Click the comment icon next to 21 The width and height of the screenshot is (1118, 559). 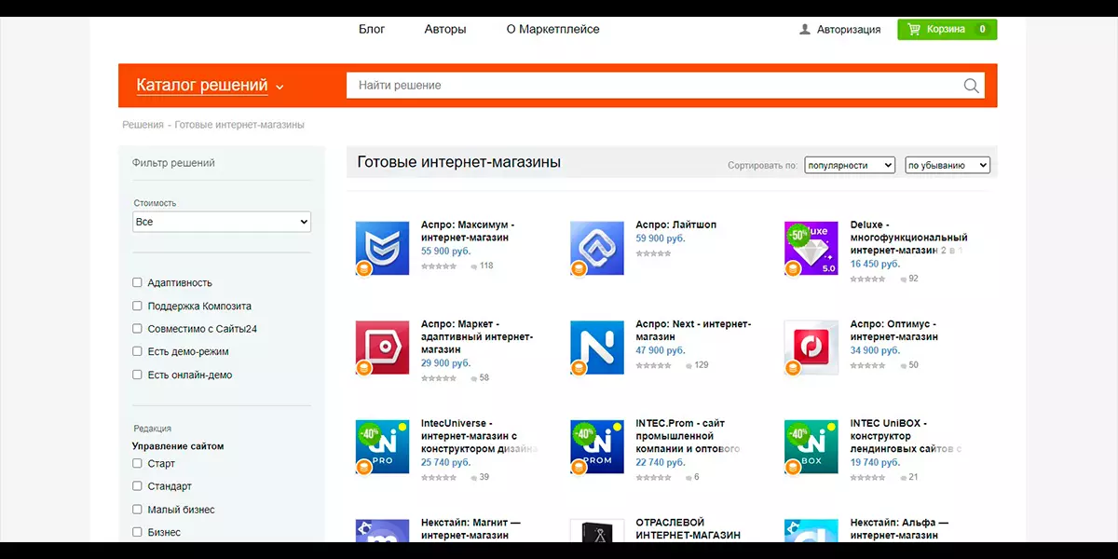pos(902,478)
